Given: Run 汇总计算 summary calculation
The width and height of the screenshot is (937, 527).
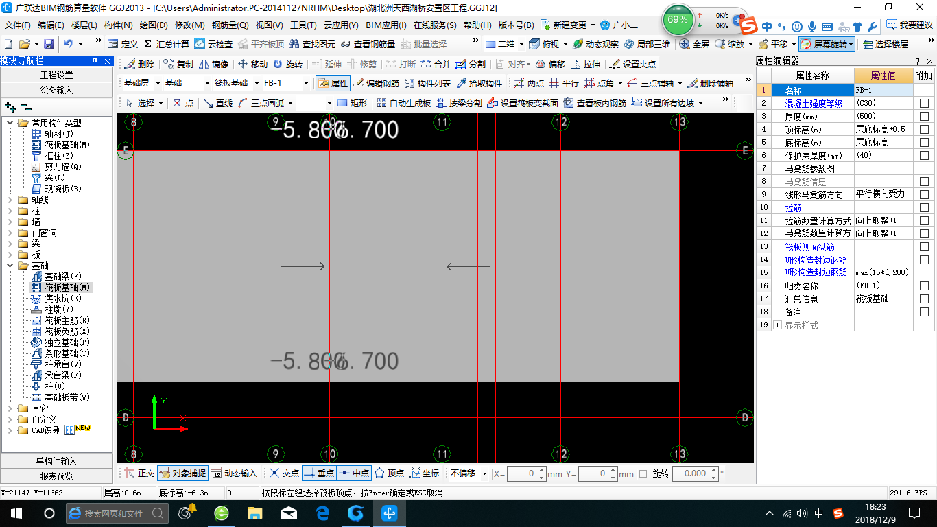Looking at the screenshot, I should point(167,44).
